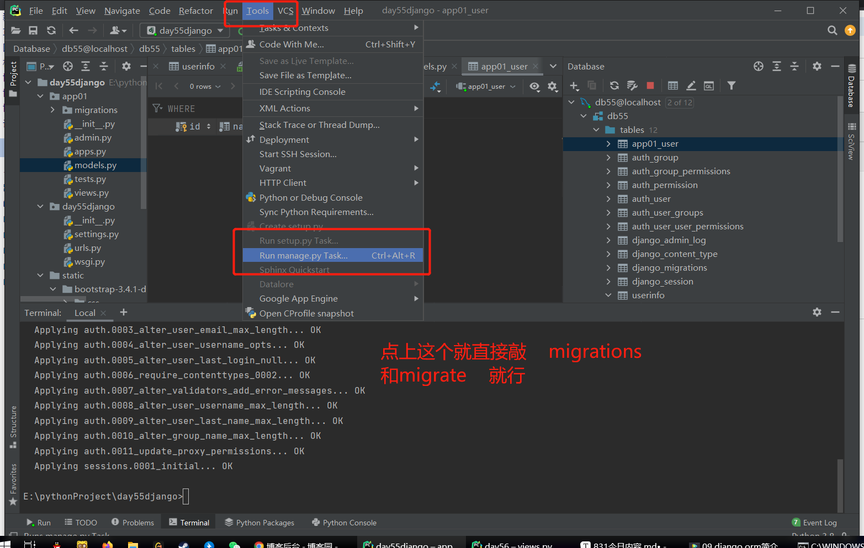
Task: Toggle the SciView side tab
Action: 851,142
